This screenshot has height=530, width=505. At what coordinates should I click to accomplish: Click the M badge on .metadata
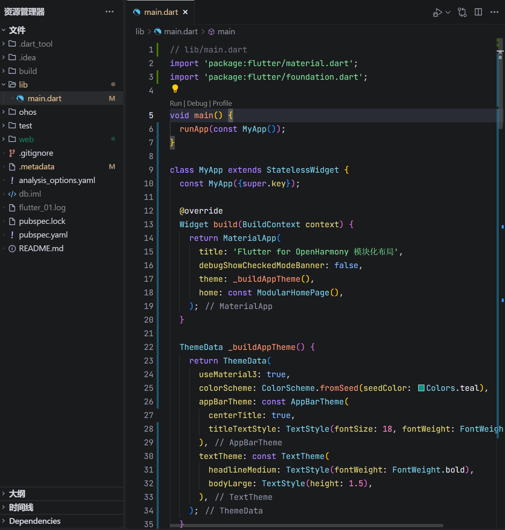(x=112, y=166)
